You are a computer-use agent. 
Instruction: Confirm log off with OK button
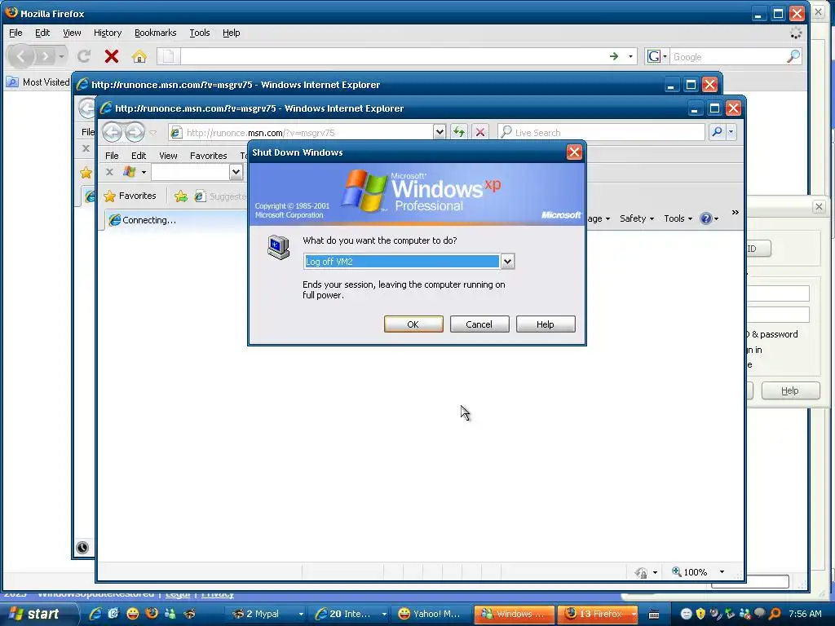click(x=413, y=324)
